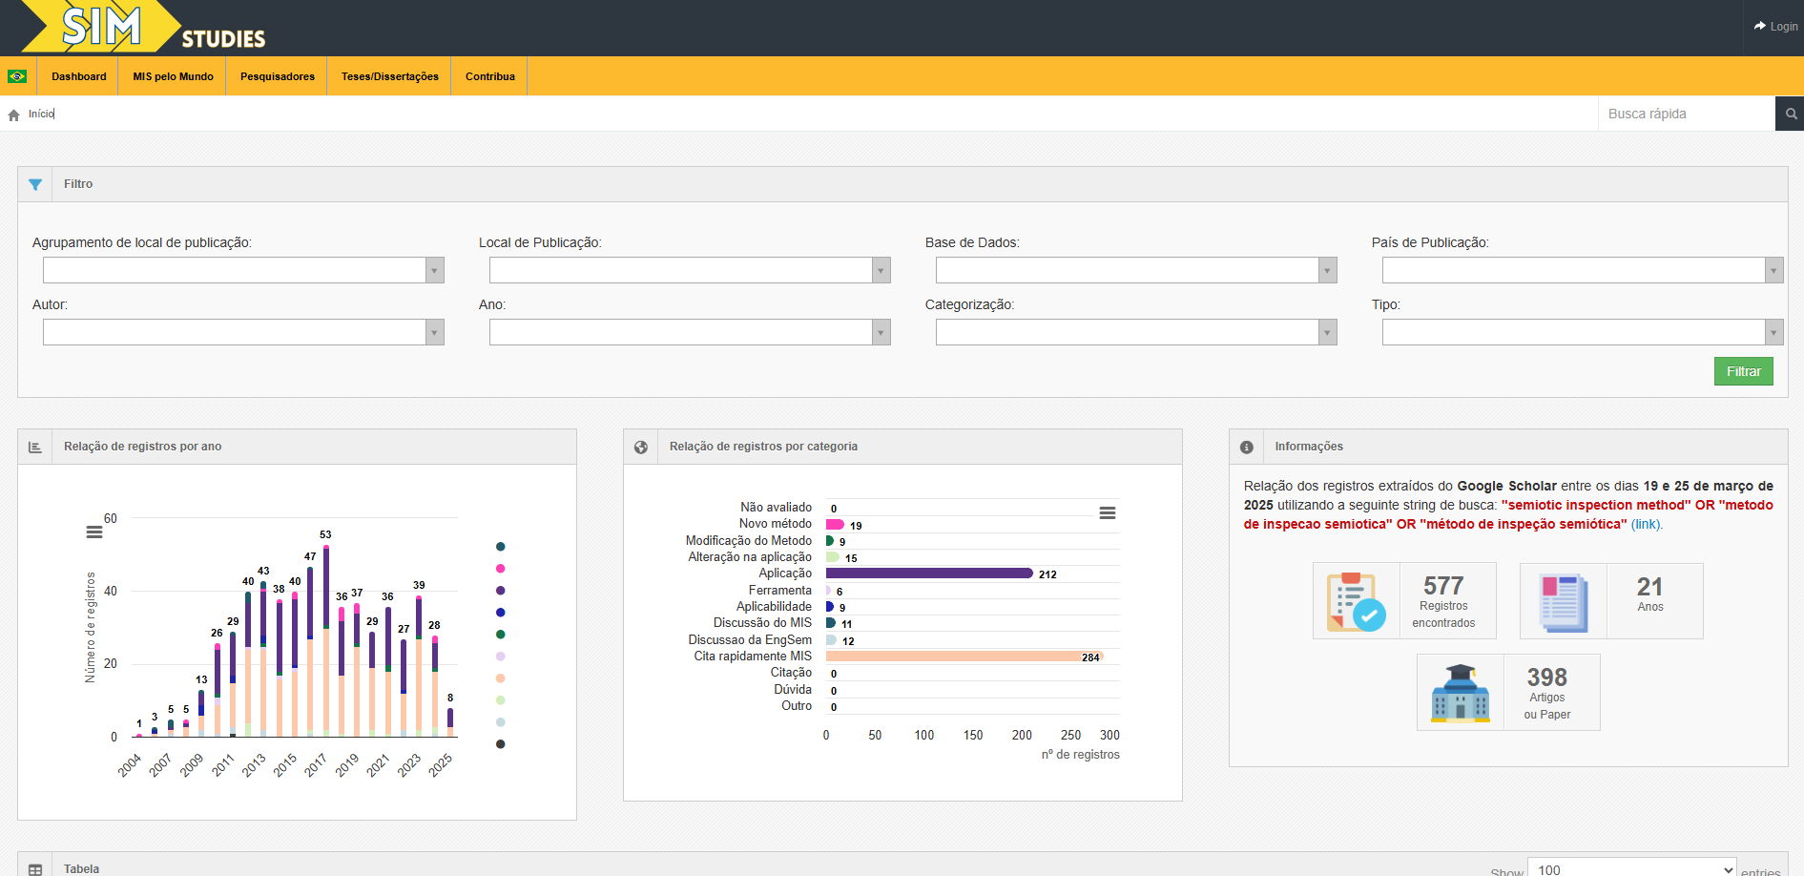Image resolution: width=1804 pixels, height=876 pixels.
Task: Open the MIS pelo Mundo menu
Action: tap(173, 76)
